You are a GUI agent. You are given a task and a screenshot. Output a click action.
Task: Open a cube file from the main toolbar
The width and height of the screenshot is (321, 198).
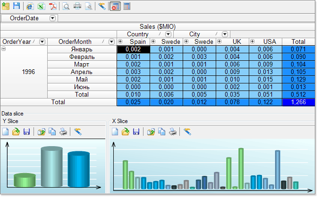coord(6,6)
